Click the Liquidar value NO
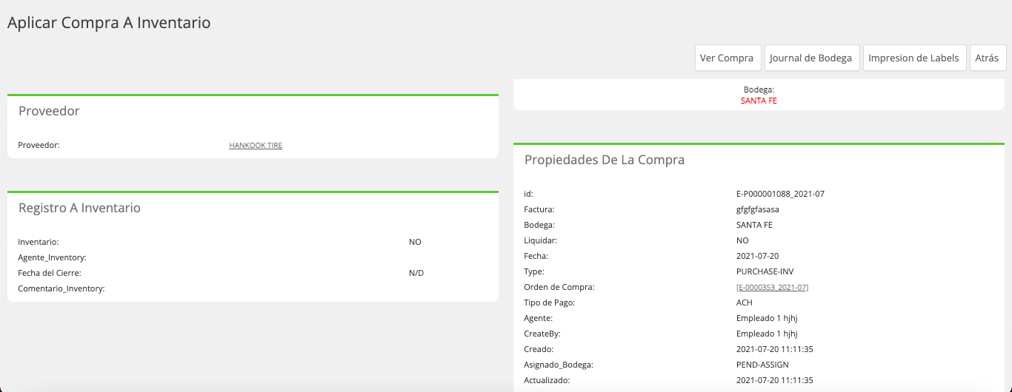The width and height of the screenshot is (1012, 392). coord(742,240)
